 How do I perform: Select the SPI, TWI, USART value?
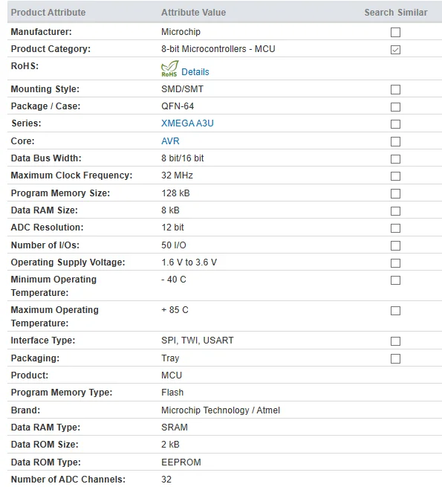click(198, 341)
